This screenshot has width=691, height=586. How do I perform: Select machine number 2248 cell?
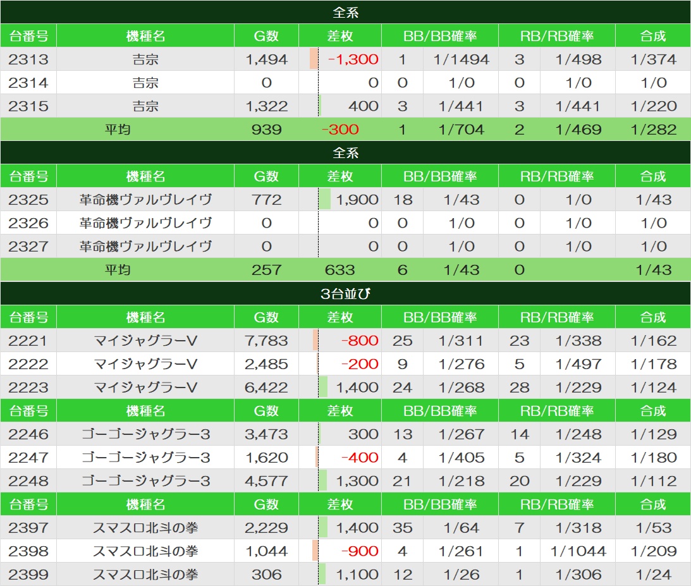pyautogui.click(x=28, y=480)
